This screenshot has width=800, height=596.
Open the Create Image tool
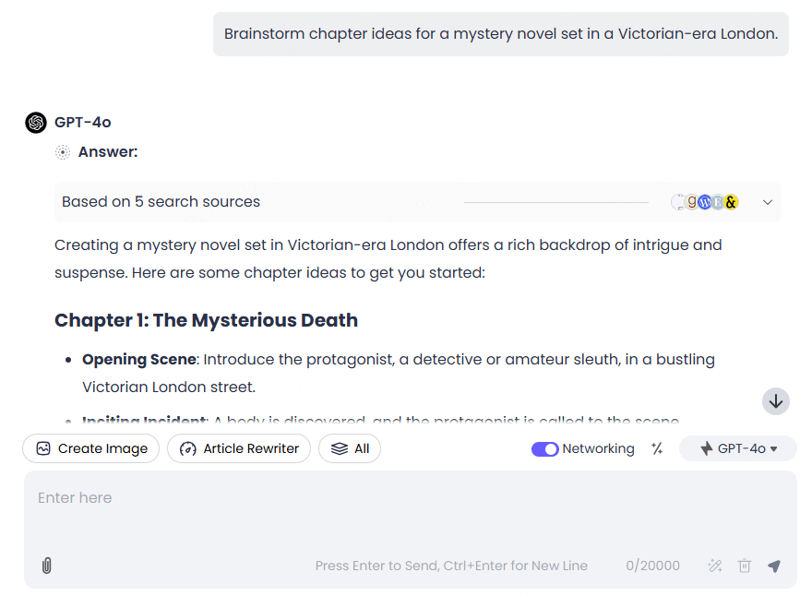90,448
